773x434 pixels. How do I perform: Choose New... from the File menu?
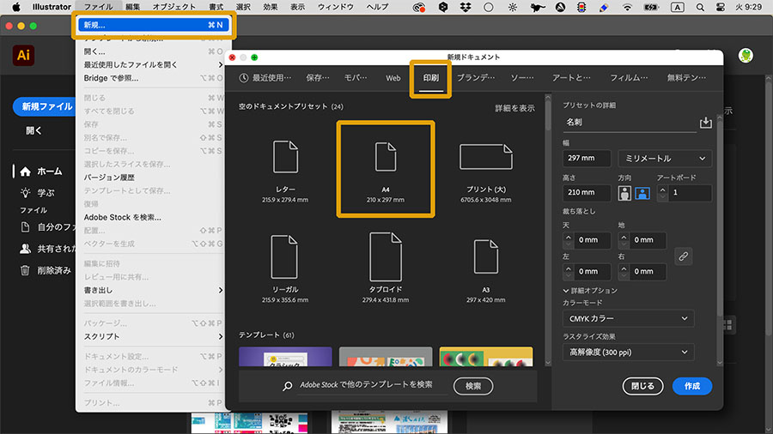[154, 25]
